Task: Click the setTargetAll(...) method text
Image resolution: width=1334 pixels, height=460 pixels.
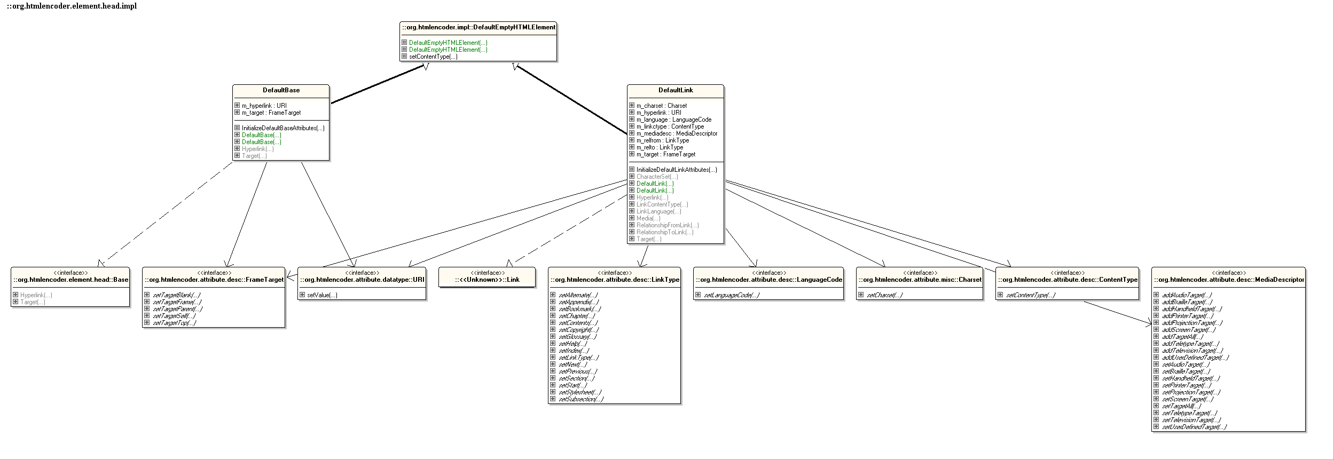Action: click(x=1181, y=406)
